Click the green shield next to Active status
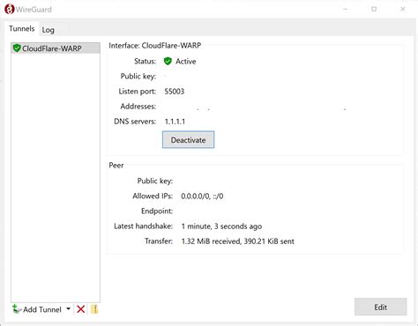 coord(168,61)
